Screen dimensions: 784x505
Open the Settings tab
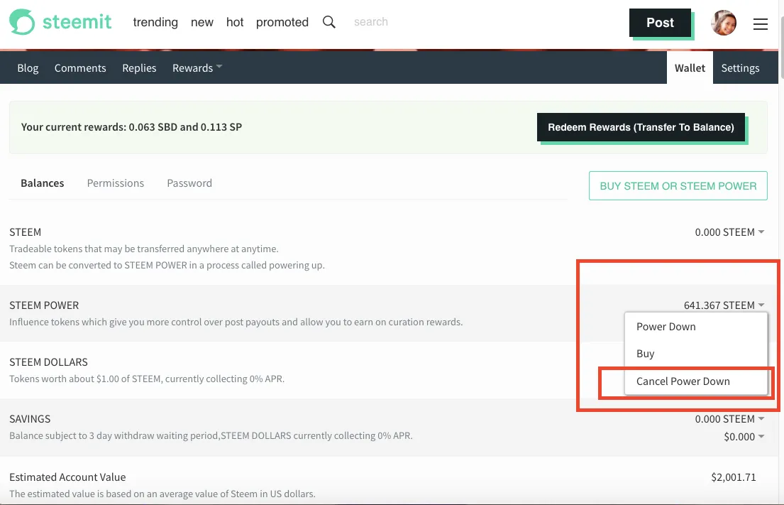coord(740,67)
